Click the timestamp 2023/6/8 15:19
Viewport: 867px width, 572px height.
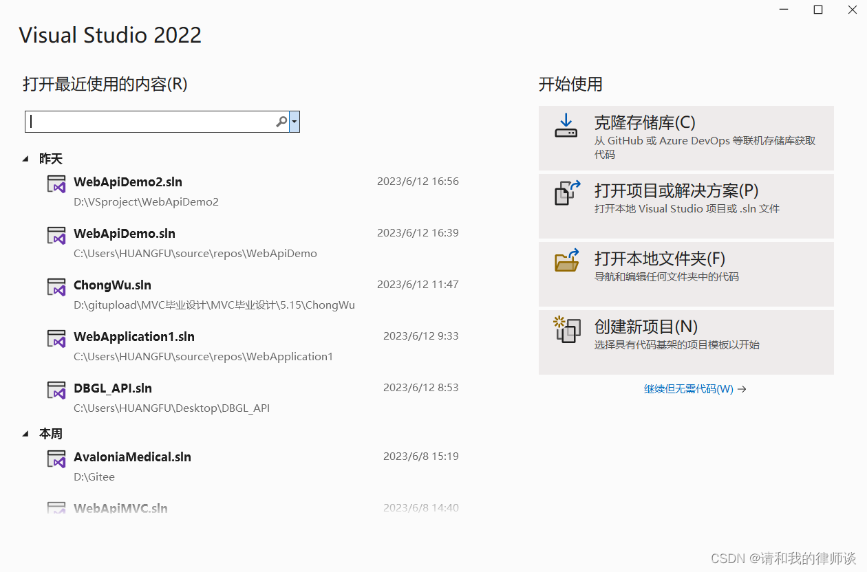point(421,456)
